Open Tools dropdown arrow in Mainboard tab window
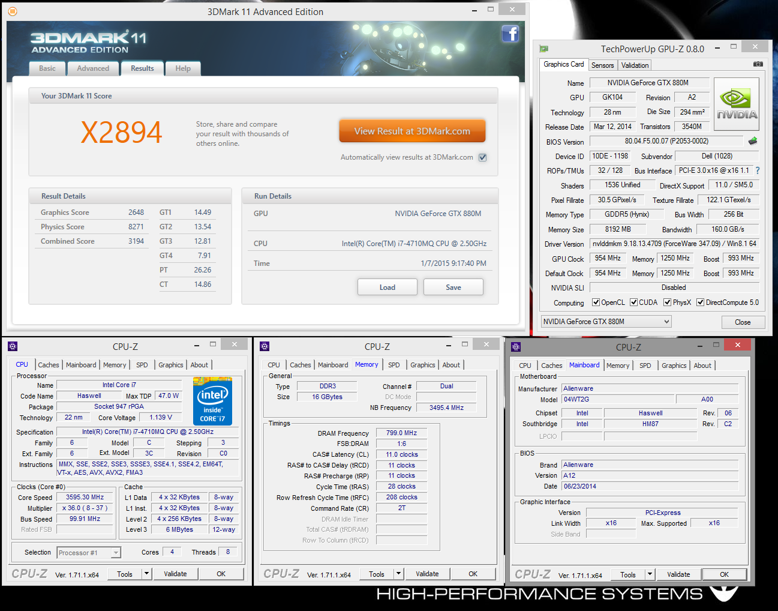778x611 pixels. (x=650, y=574)
